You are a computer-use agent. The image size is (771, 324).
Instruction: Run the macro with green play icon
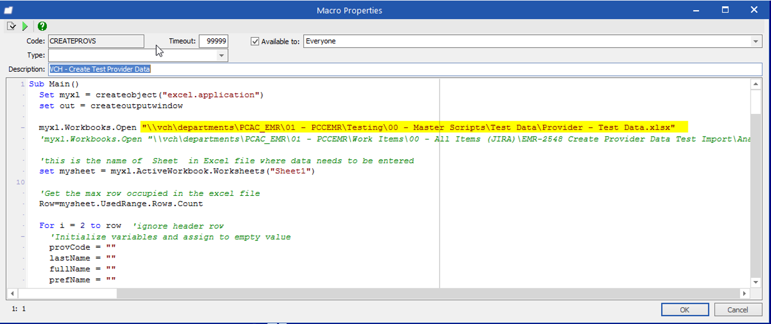pyautogui.click(x=25, y=26)
